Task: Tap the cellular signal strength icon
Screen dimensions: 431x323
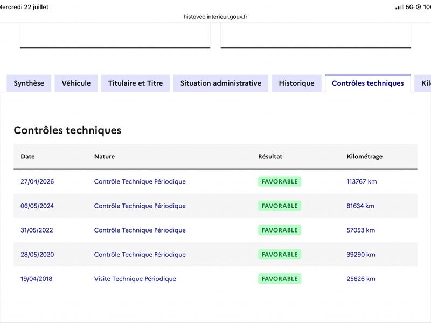Action: tap(399, 7)
